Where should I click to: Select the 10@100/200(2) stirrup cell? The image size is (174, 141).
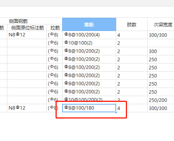coord(89,100)
